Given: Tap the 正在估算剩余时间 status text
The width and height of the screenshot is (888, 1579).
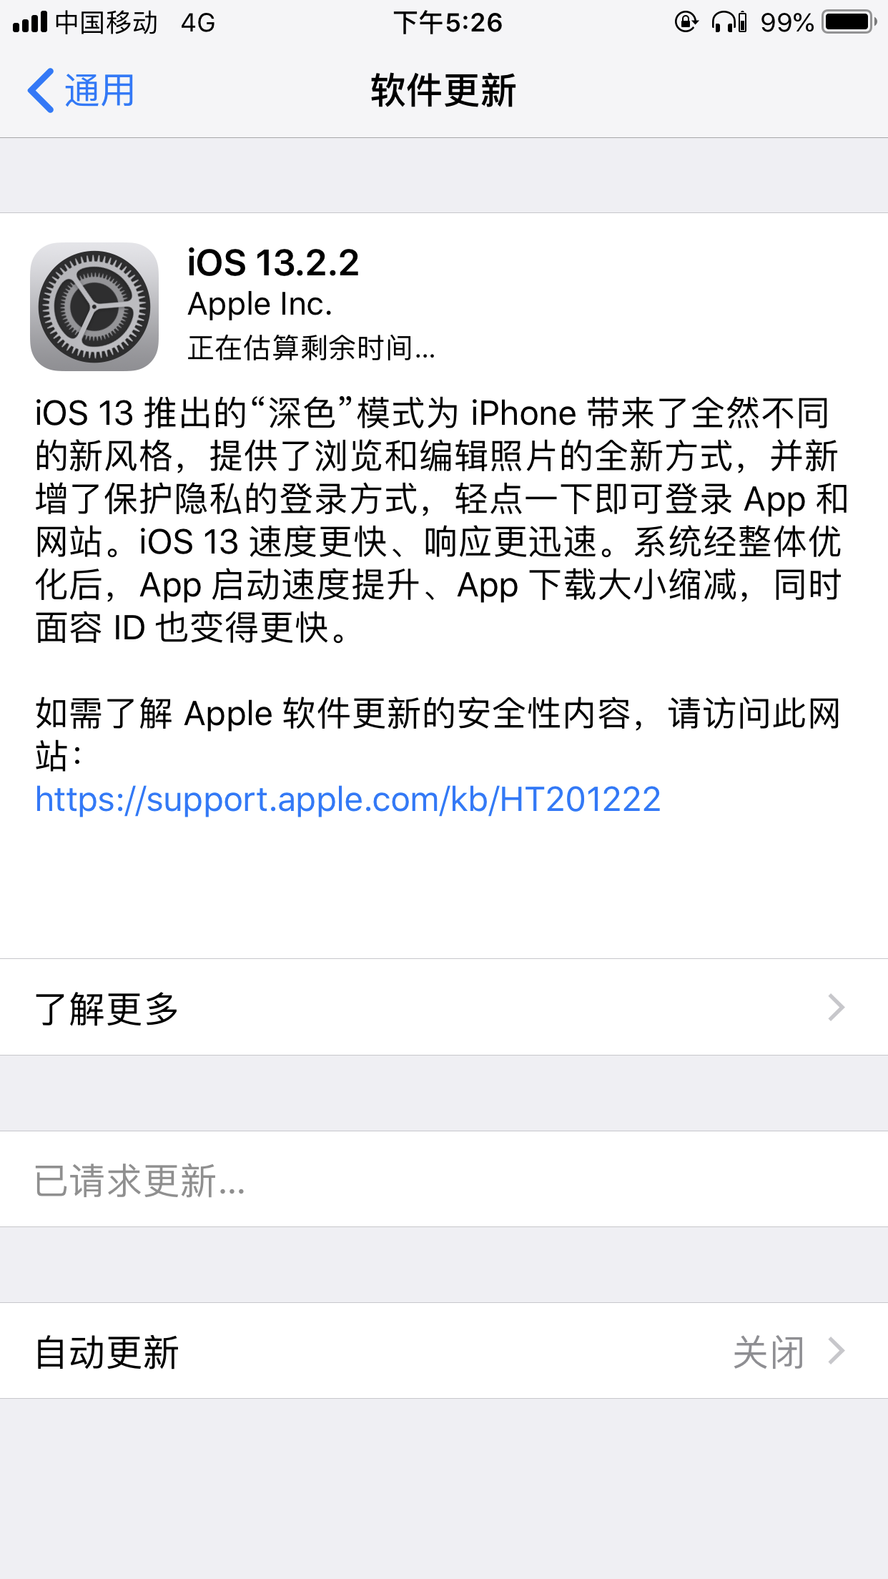Looking at the screenshot, I should tap(311, 348).
